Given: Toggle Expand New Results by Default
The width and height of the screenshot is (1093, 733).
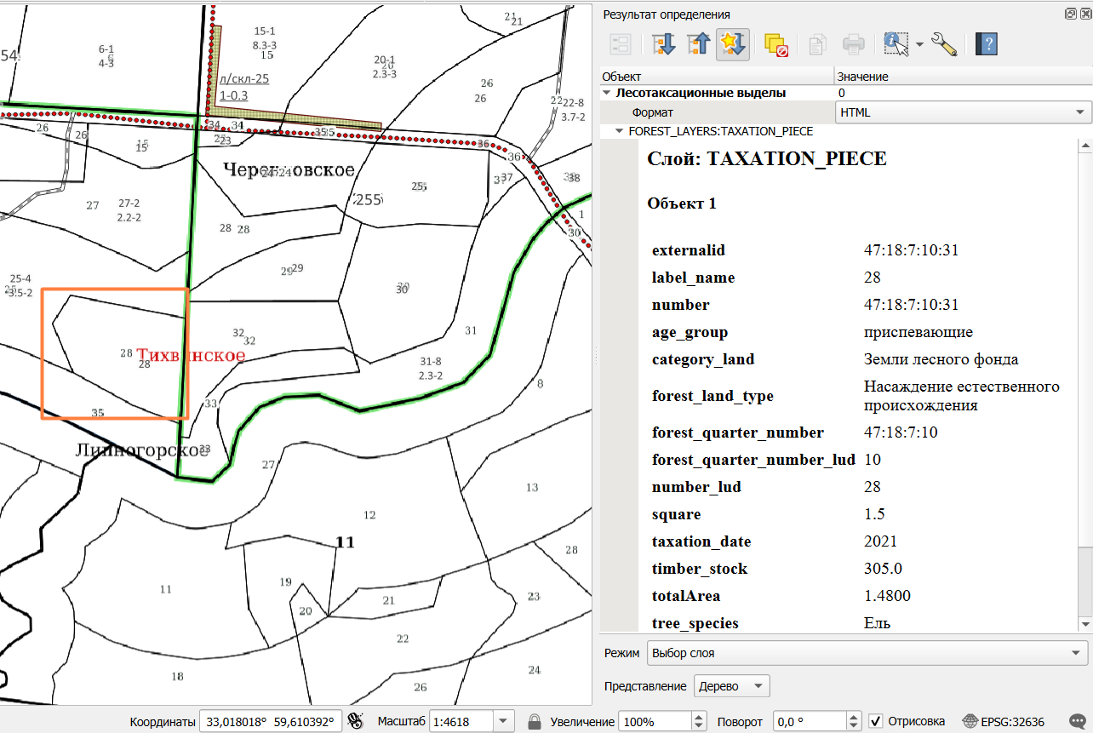Looking at the screenshot, I should [x=733, y=44].
